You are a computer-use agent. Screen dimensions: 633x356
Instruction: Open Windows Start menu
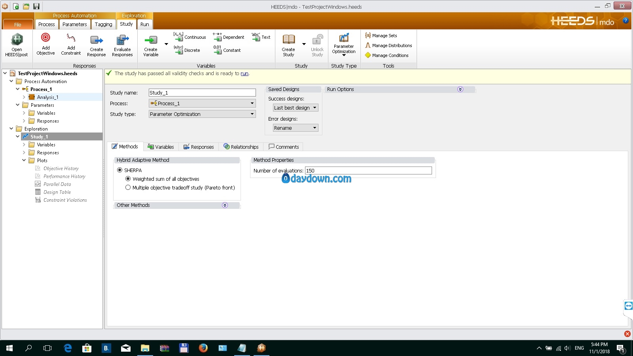(9, 348)
